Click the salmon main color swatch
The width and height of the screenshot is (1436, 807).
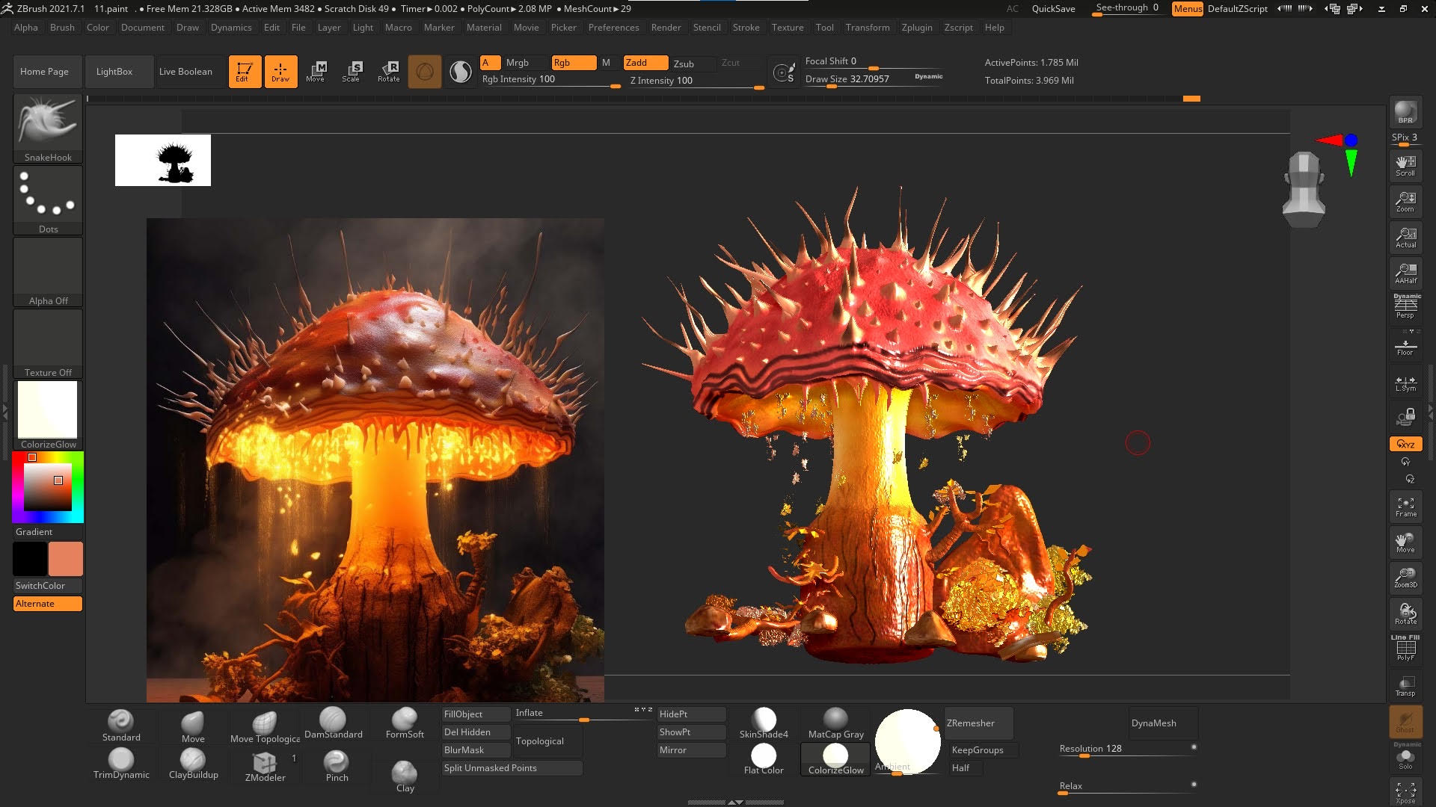65,559
